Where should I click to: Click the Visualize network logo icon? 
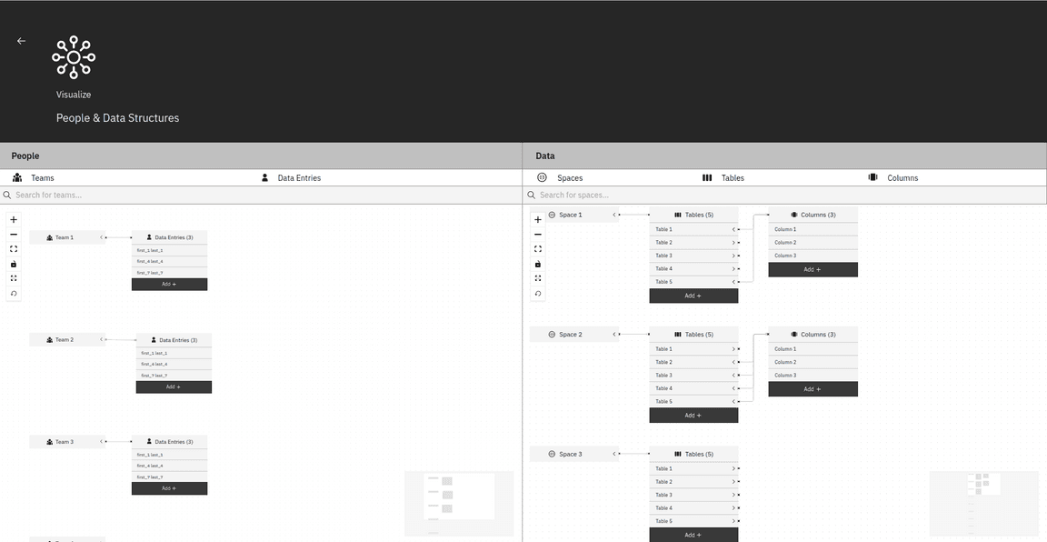click(74, 58)
